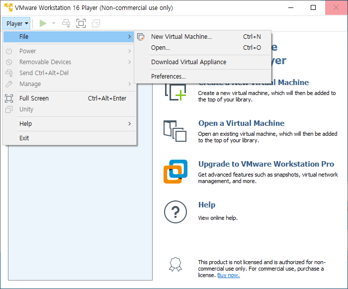Click Upgrade to VMware Workstation Pro heading
The image size is (348, 289).
[x=266, y=164]
